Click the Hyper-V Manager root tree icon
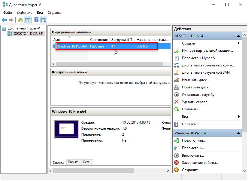 [x=4, y=29]
